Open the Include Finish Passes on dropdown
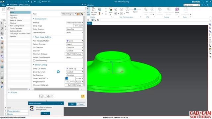The image size is (212, 119). tap(75, 57)
